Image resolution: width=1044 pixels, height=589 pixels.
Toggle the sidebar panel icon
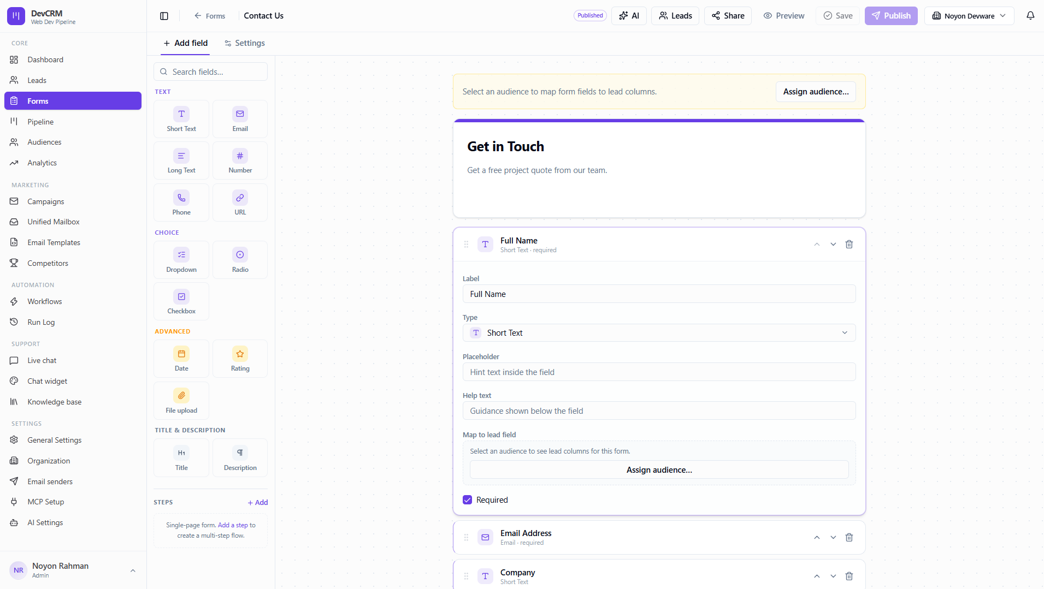164,16
